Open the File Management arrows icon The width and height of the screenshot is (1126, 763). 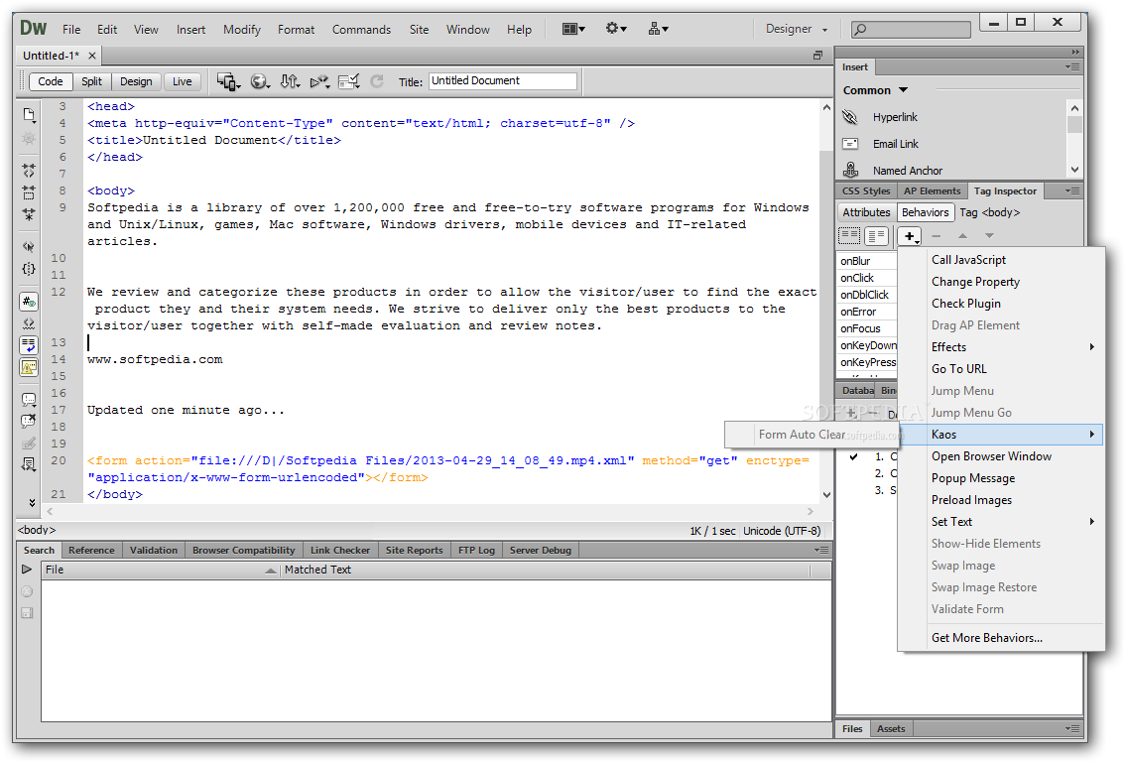click(x=290, y=82)
